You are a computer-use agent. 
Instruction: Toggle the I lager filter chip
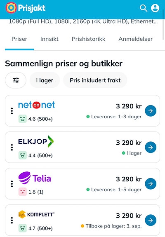point(45,80)
